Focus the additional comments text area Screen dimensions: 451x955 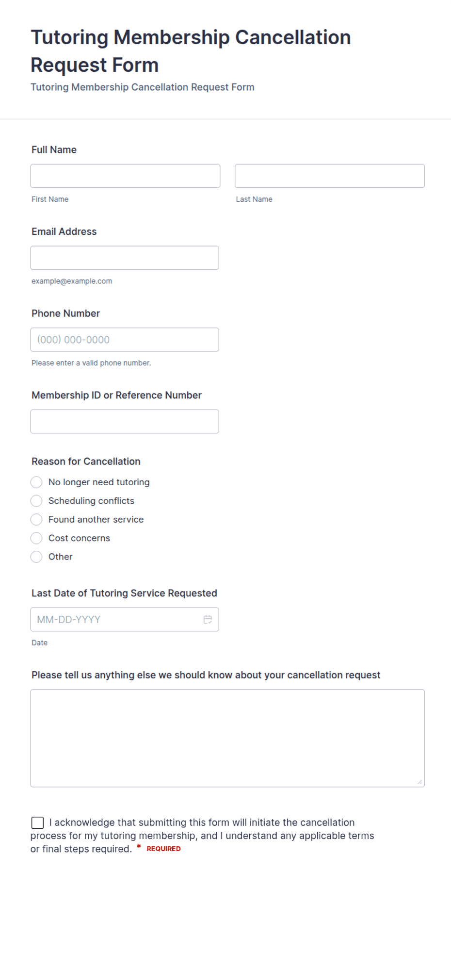coord(227,738)
